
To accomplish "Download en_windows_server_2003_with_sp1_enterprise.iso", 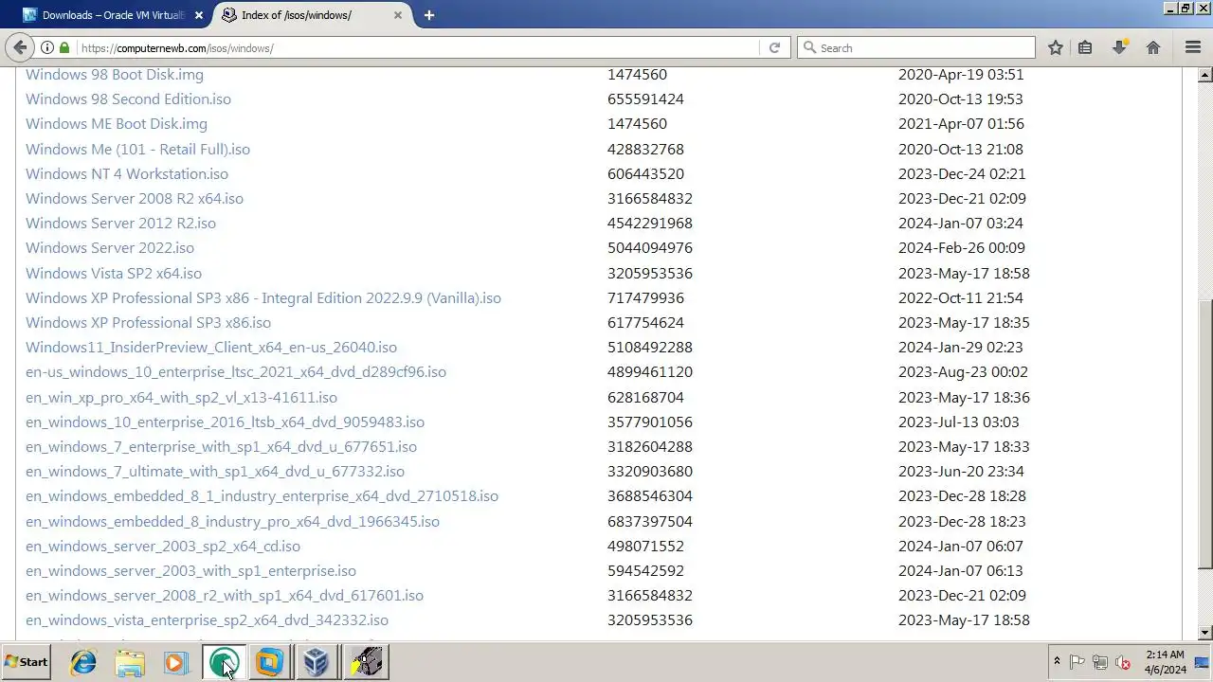I will 190,570.
